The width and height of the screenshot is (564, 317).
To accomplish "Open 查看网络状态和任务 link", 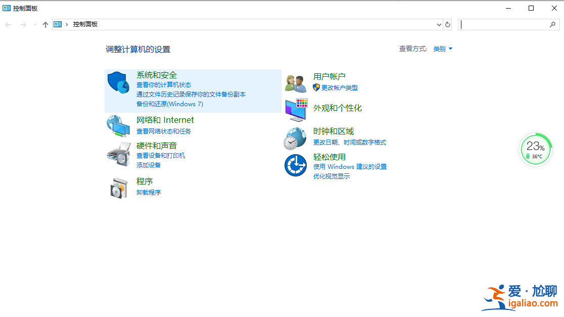I will click(x=164, y=131).
